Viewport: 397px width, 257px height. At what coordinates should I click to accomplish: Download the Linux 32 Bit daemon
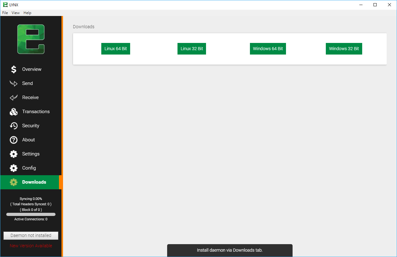click(x=192, y=49)
